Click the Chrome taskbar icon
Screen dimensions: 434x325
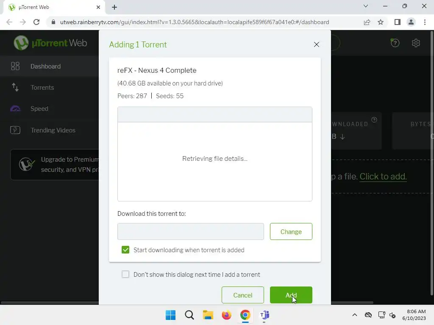point(245,315)
